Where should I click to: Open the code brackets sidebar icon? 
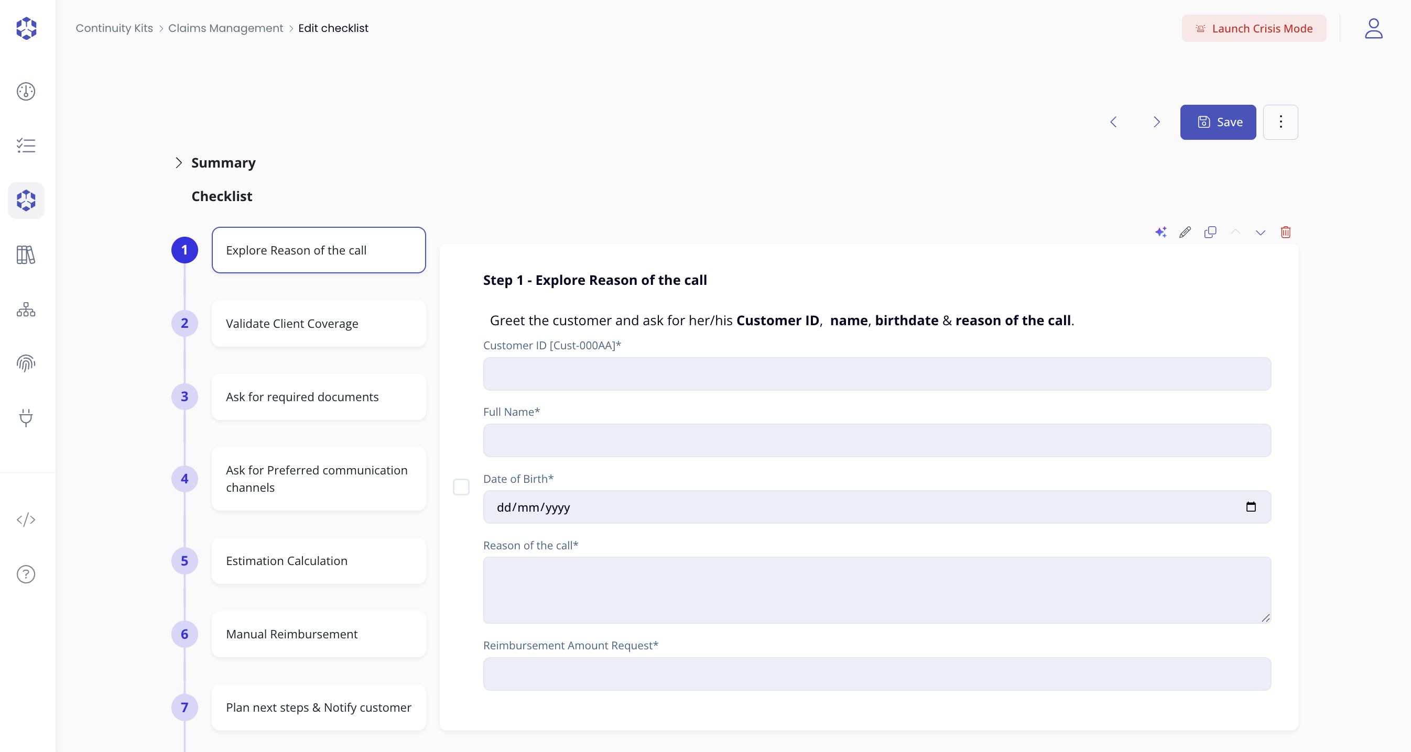(26, 519)
